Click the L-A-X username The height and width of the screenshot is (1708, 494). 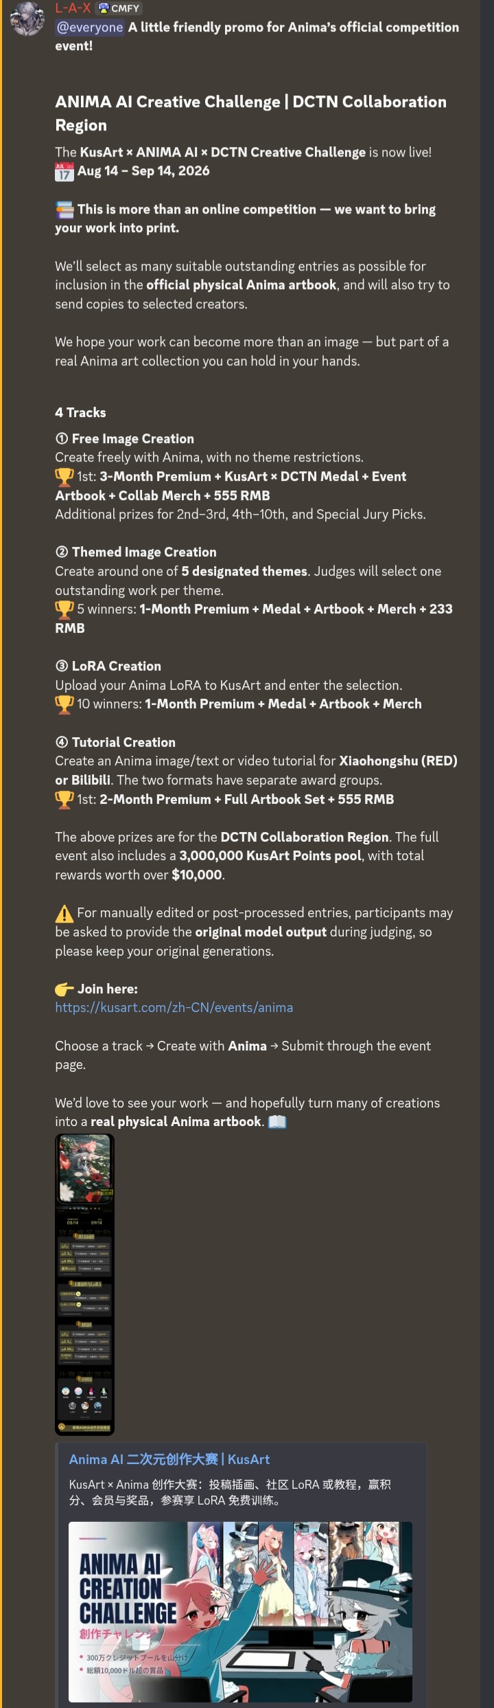[73, 8]
